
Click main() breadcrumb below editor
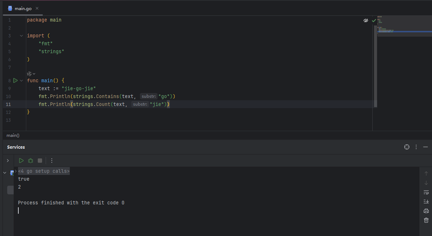(x=13, y=135)
